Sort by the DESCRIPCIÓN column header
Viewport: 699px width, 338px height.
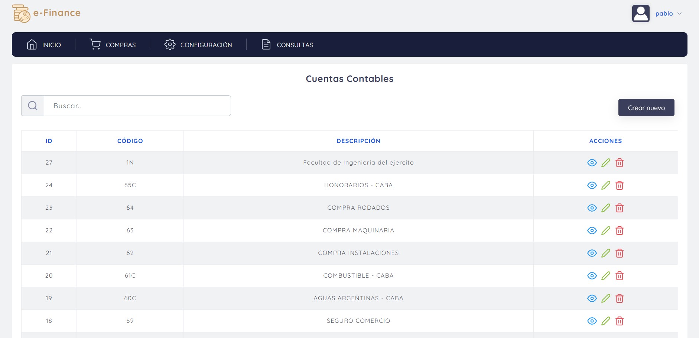pos(358,141)
